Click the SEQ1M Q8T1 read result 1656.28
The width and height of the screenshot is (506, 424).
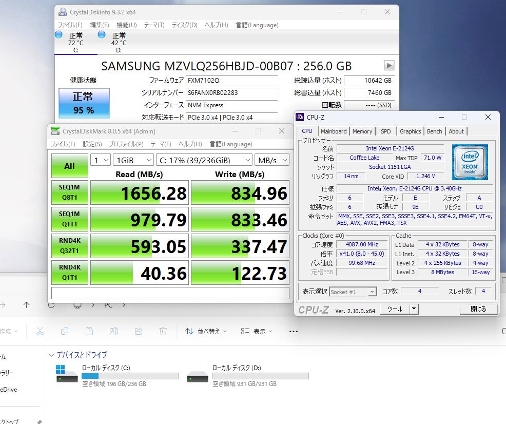pyautogui.click(x=140, y=192)
